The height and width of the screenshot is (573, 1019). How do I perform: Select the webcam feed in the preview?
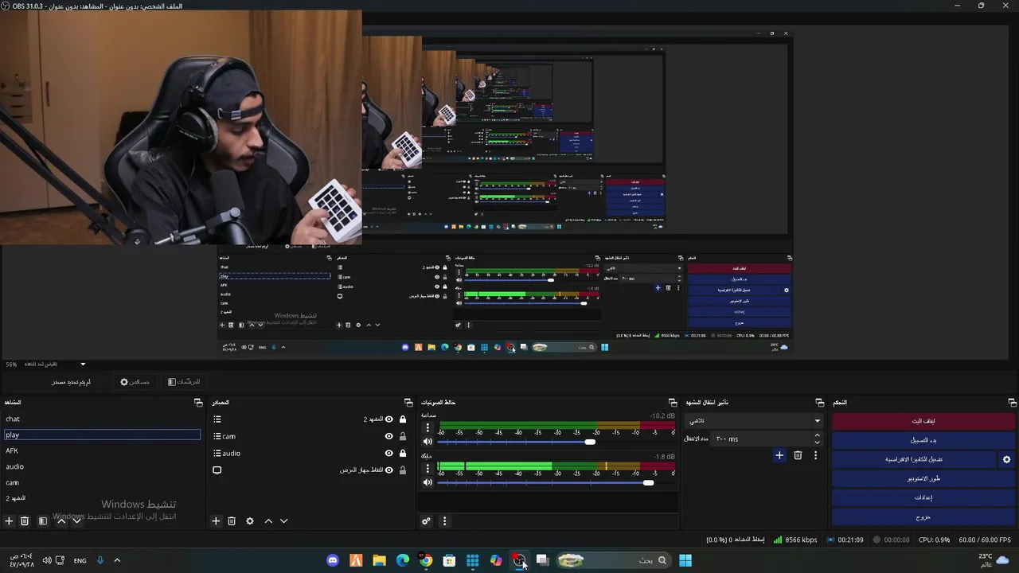pos(181,127)
